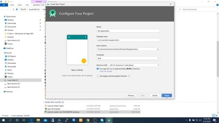Click the File Explorer help icon
Image resolution: width=219 pixels, height=123 pixels.
(x=218, y=5)
